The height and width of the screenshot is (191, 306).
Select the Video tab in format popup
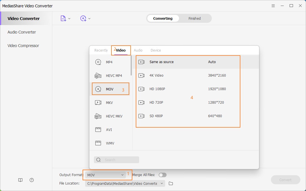click(121, 50)
